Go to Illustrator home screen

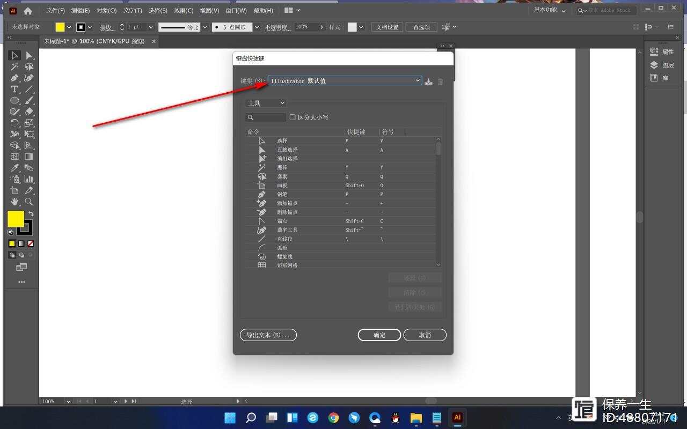coord(28,11)
